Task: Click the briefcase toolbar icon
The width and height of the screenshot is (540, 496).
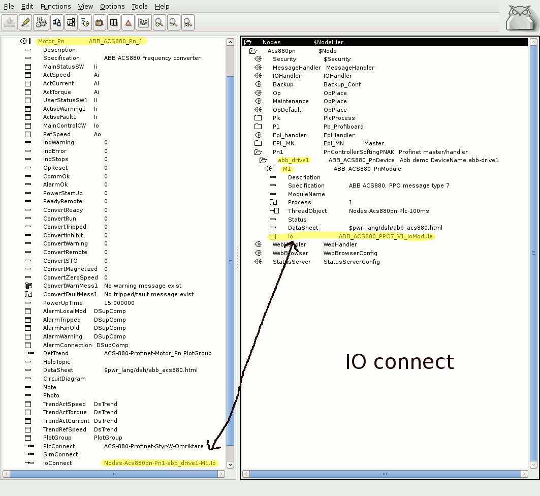Action: 99,23
